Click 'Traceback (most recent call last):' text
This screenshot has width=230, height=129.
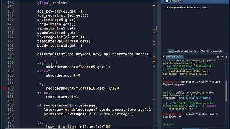(187, 98)
